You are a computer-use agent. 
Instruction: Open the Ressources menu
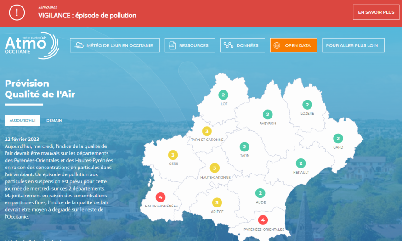[x=189, y=45]
